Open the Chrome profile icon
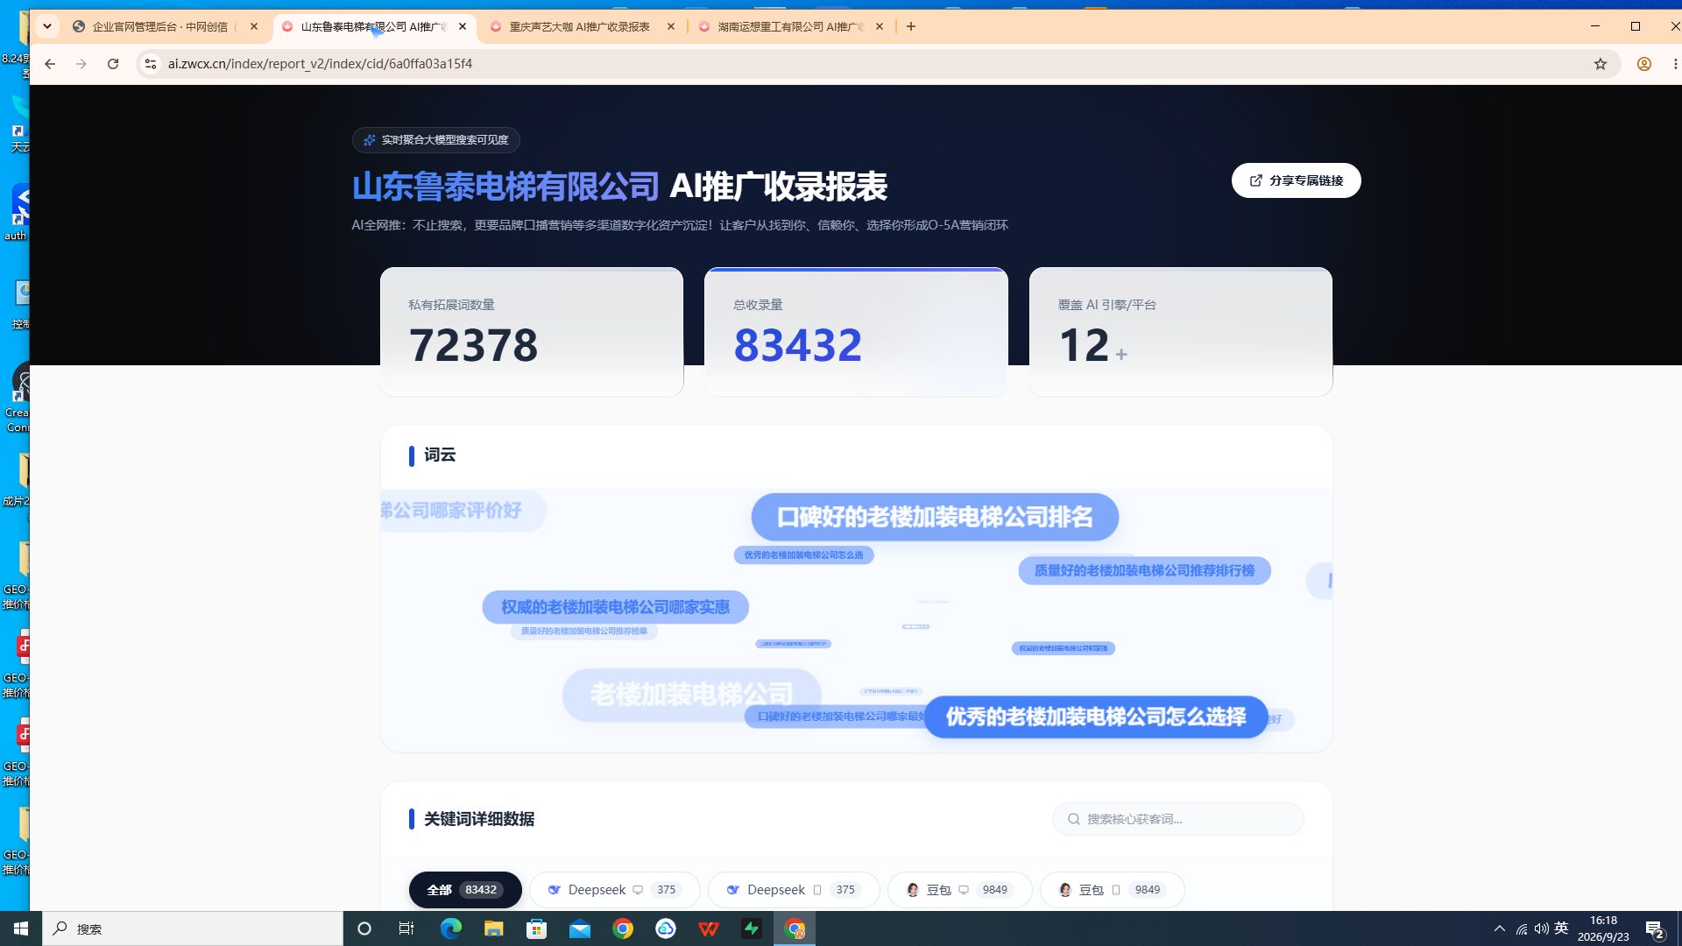The height and width of the screenshot is (946, 1682). click(1644, 64)
